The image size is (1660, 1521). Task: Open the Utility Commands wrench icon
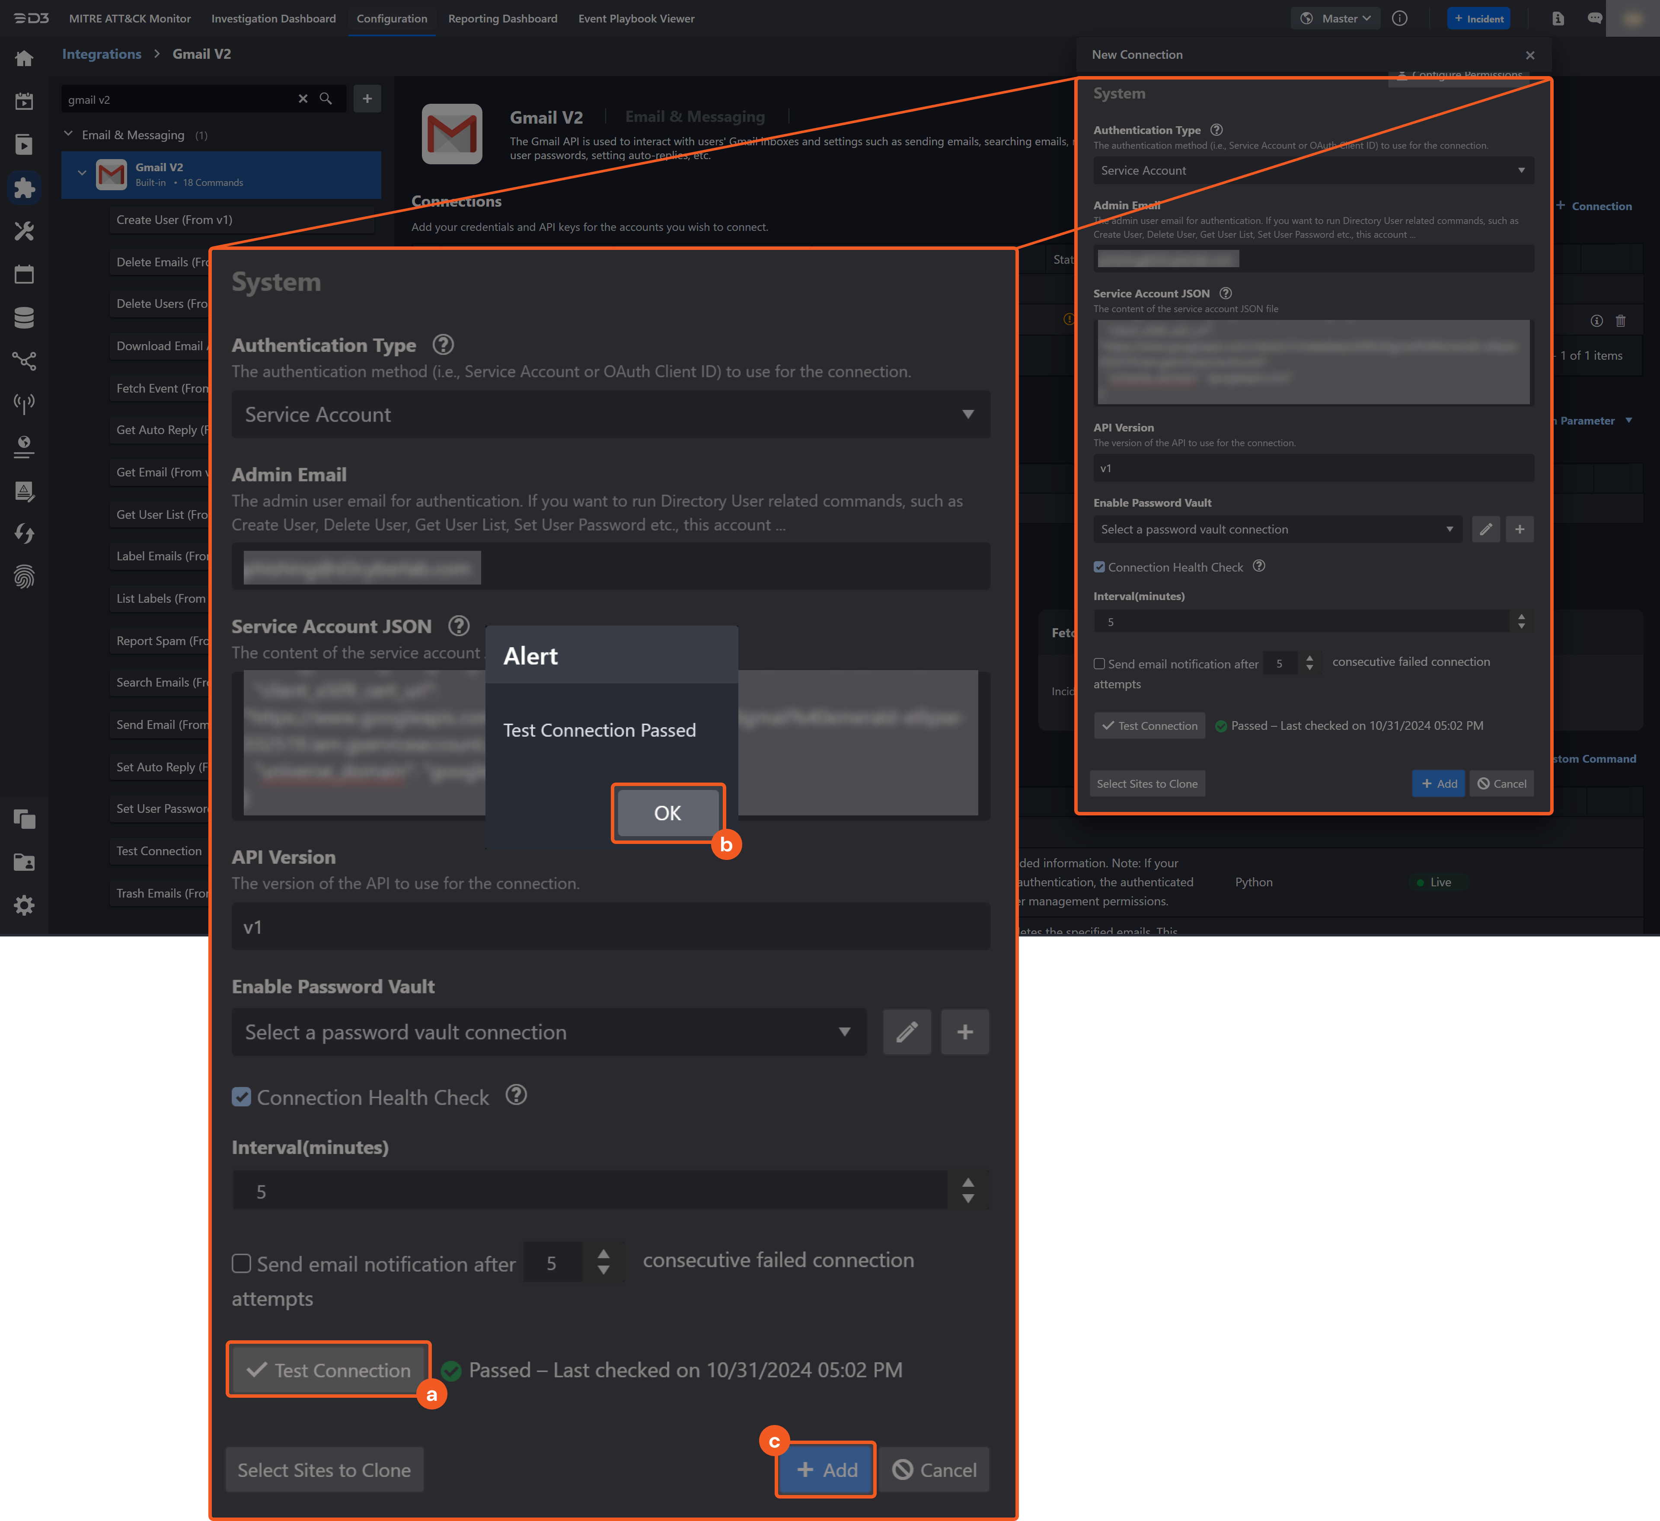pyautogui.click(x=25, y=231)
